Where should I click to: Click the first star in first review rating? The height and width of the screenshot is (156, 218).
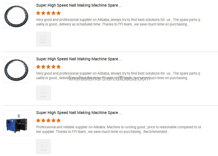point(38,13)
